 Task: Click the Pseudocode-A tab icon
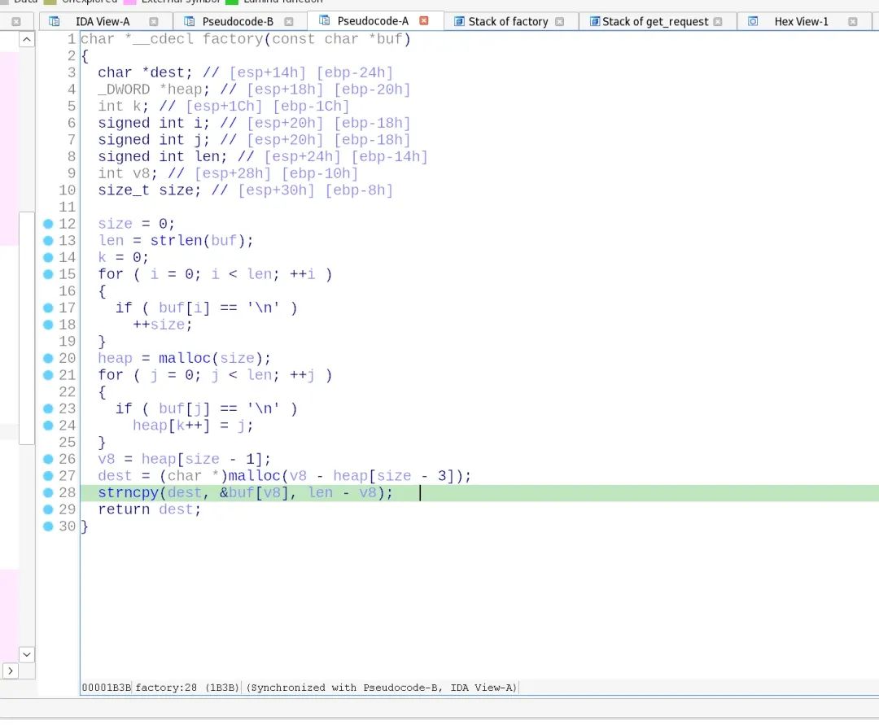pos(324,20)
